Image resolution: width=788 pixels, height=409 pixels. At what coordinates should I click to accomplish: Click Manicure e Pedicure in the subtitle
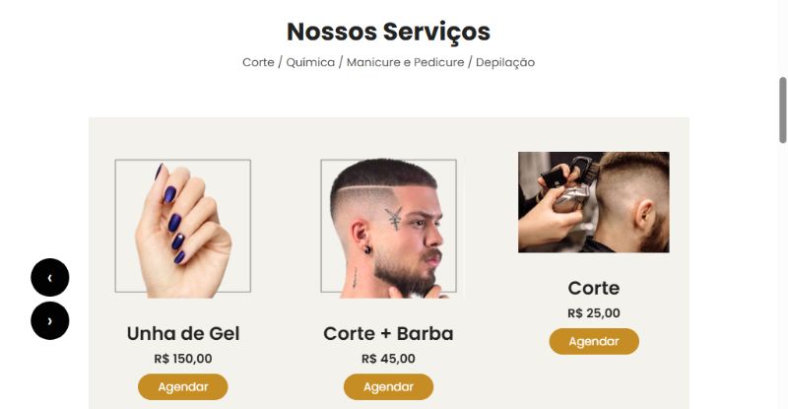tap(406, 62)
